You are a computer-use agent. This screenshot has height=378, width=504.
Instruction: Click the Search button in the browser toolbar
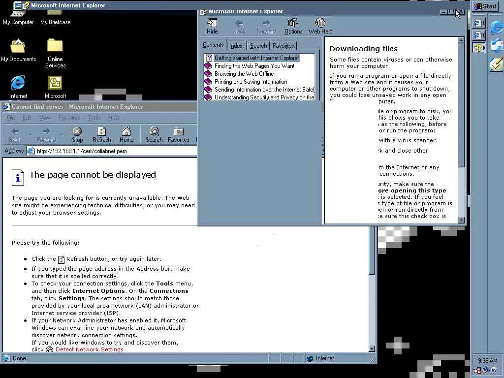154,135
